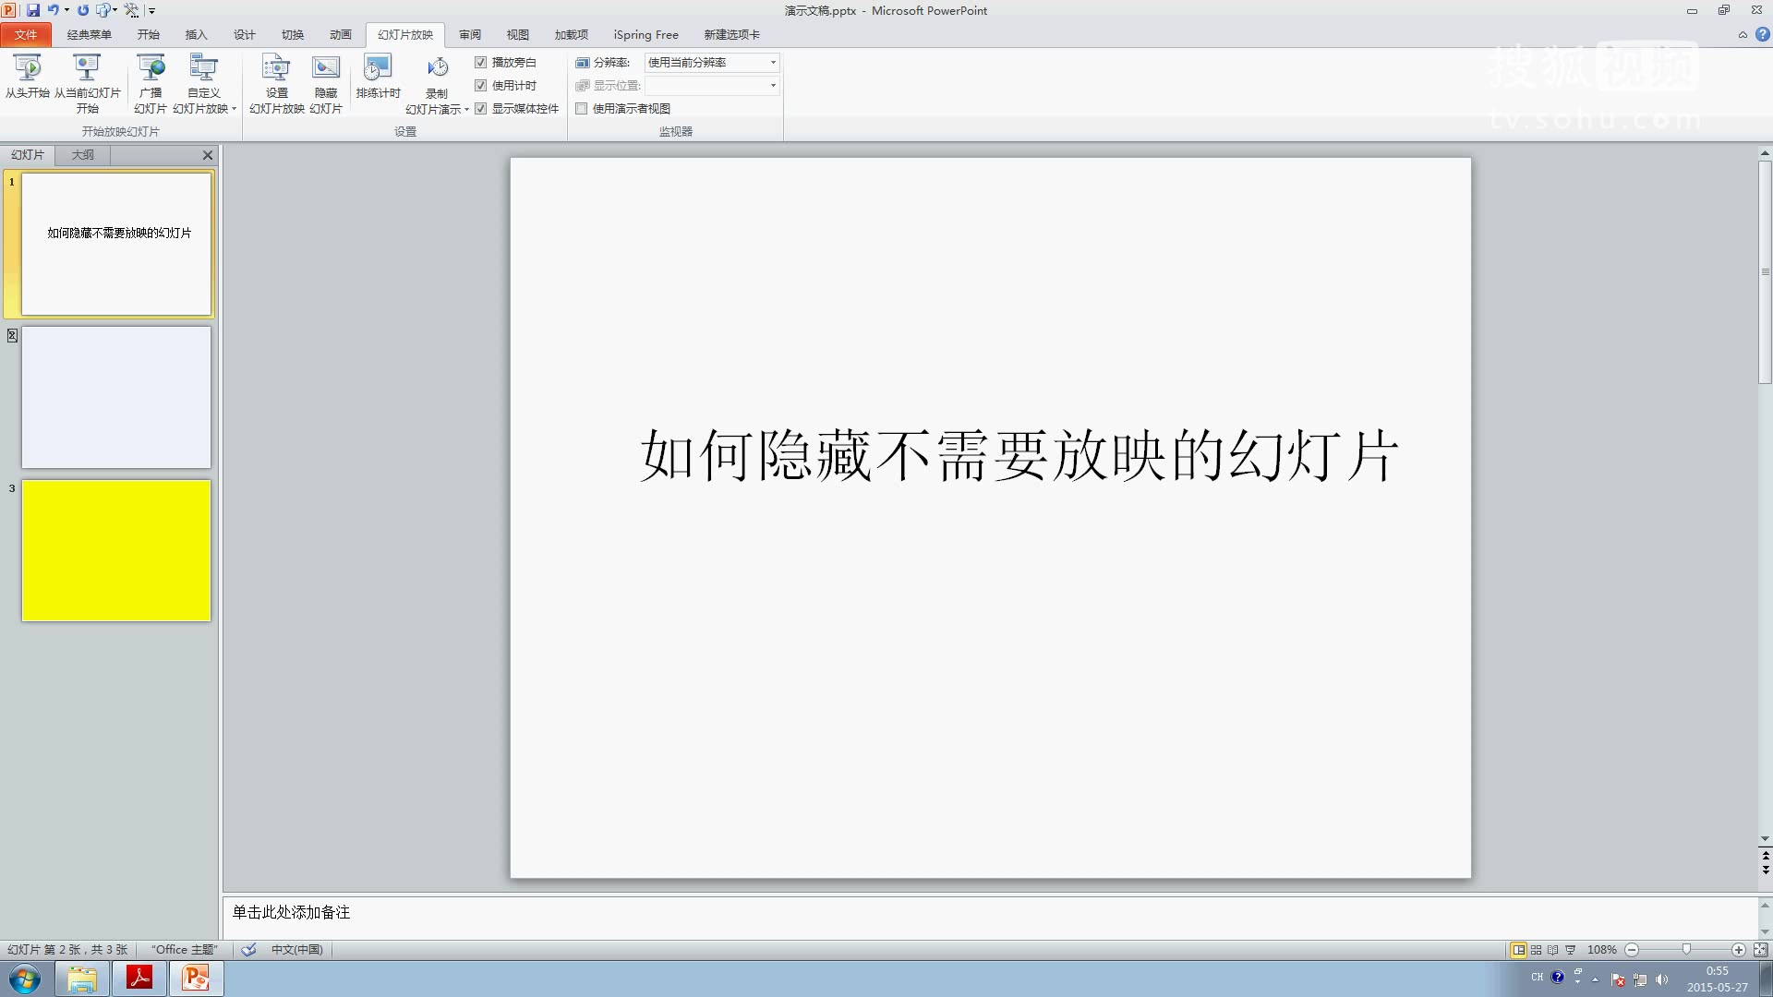Screen dimensions: 1773x997
Task: Open the 广播幻灯片 broadcast feature
Action: [150, 81]
